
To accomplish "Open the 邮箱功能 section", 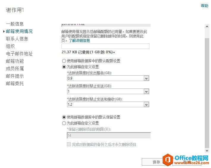I will point(15,61).
